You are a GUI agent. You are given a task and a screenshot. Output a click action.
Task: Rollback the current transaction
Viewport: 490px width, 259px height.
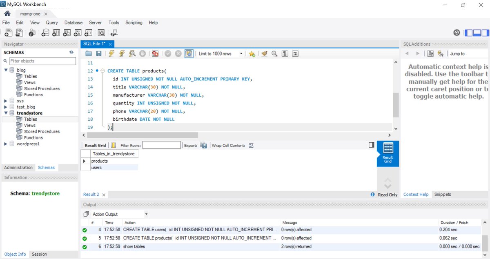pyautogui.click(x=178, y=53)
